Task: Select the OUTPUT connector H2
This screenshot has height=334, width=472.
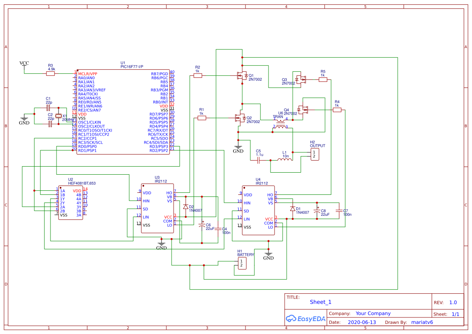Action: tap(315, 154)
